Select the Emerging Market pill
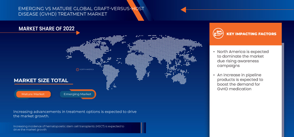Screen dimensions: 294x137 pos(78,94)
